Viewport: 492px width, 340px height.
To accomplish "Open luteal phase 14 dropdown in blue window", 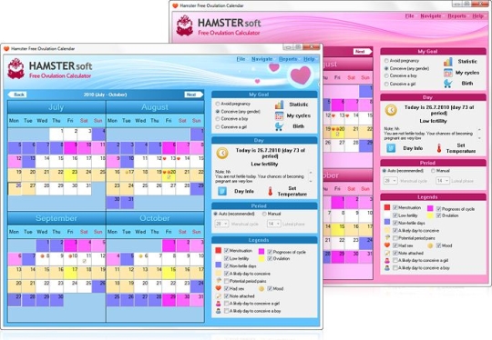I will tap(273, 224).
